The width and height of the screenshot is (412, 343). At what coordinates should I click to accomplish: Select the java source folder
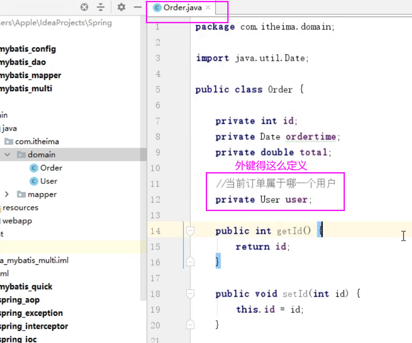[x=9, y=128]
